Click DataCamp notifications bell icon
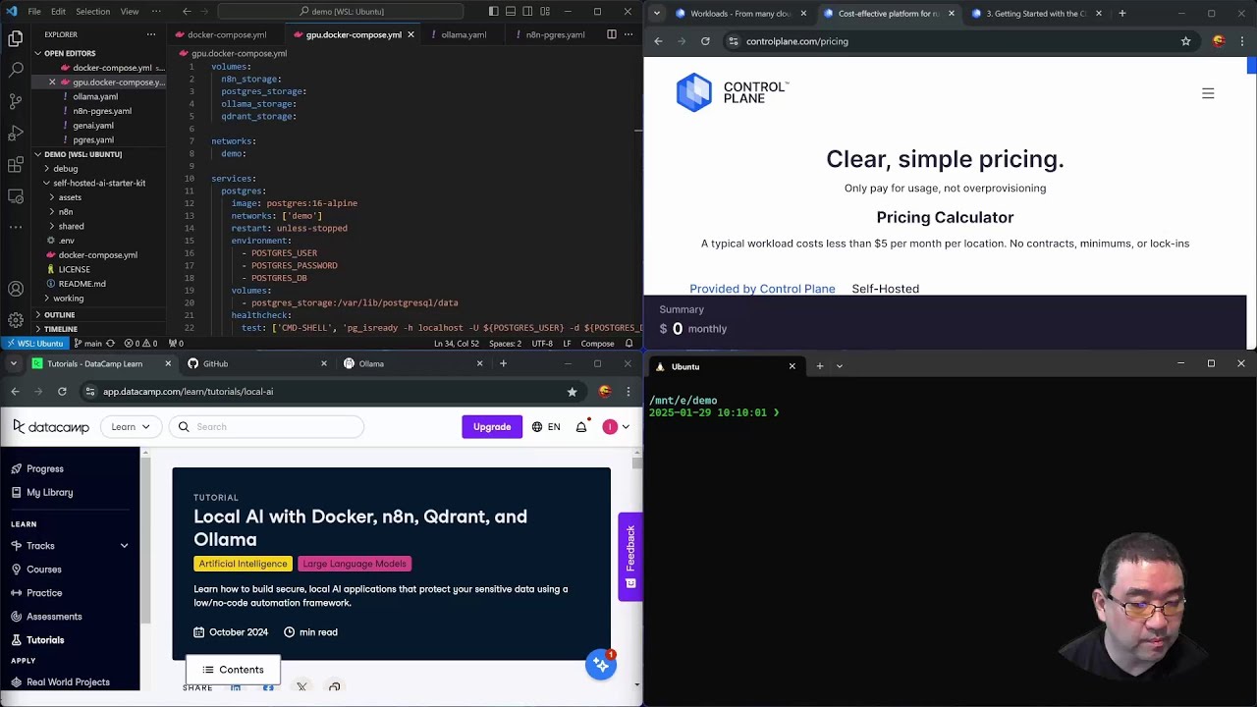The image size is (1257, 707). [x=581, y=427]
